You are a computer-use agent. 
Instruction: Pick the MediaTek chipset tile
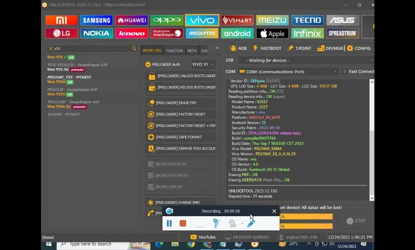click(x=202, y=33)
